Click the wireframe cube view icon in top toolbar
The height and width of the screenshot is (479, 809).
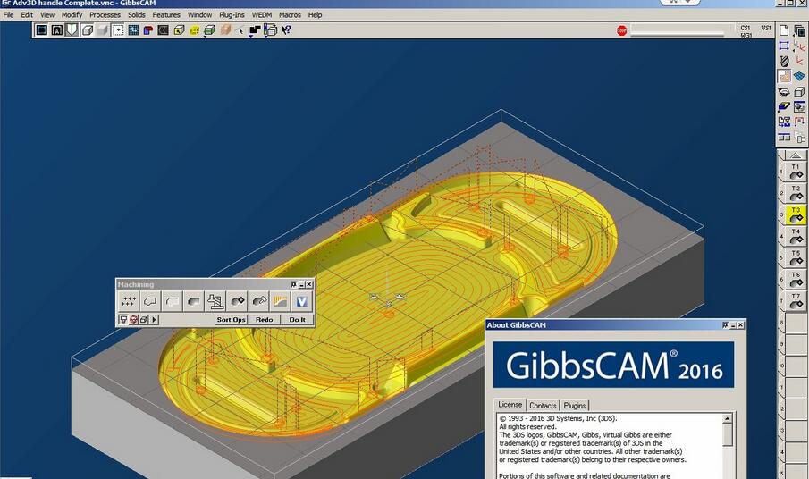point(88,29)
